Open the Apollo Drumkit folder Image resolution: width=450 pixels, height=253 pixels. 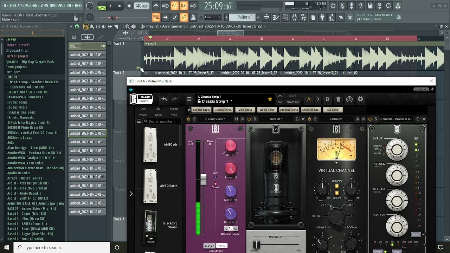19,173
